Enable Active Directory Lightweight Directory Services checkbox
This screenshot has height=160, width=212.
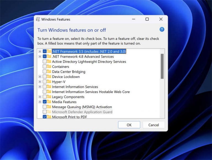45,61
